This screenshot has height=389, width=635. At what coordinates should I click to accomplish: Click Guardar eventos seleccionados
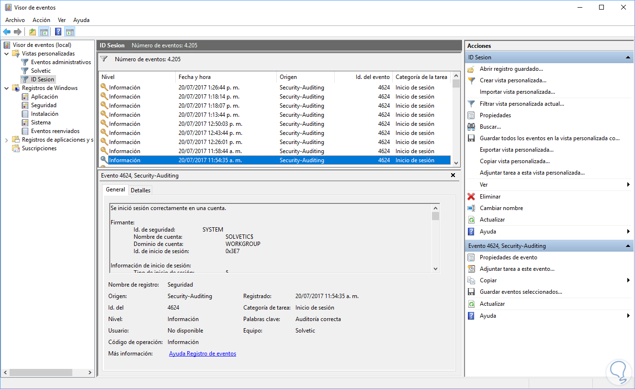(521, 292)
